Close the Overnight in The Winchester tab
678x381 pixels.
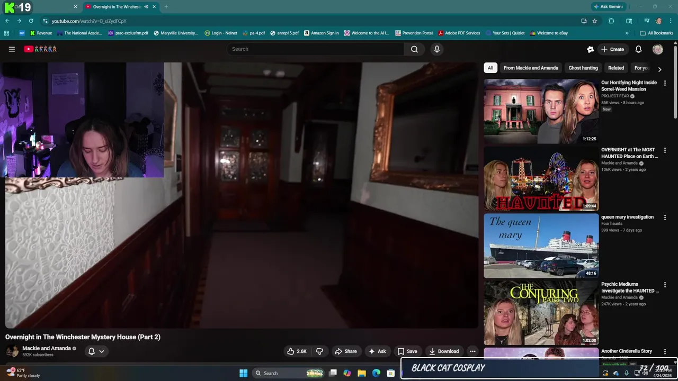154,7
